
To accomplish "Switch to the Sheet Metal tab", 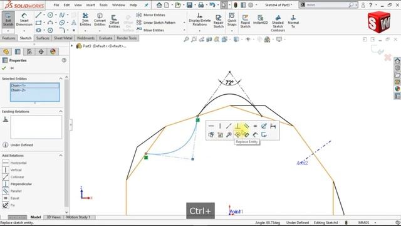I will [63, 38].
